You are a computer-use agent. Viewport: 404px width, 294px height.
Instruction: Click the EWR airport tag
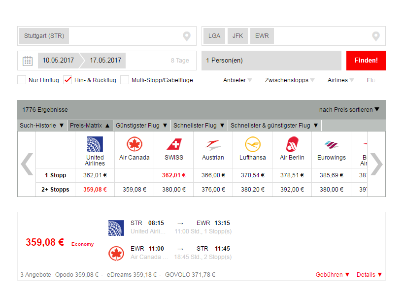pyautogui.click(x=262, y=36)
